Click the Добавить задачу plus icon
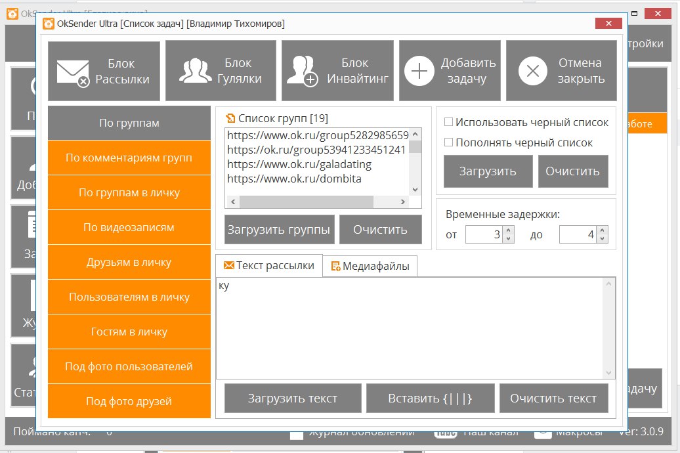This screenshot has width=680, height=453. coord(419,71)
